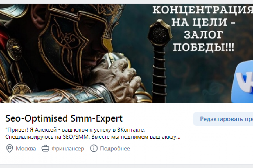Image resolution: width=253 pixels, height=168 pixels.
Task: Select the Seo-Optimised Smm-Expert profile name
Action: [64, 118]
